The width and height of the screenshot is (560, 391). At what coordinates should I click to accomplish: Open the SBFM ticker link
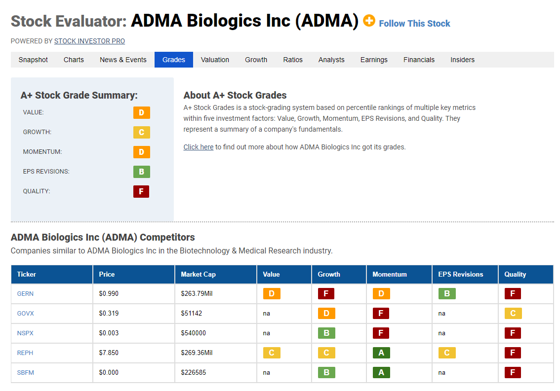pos(26,372)
